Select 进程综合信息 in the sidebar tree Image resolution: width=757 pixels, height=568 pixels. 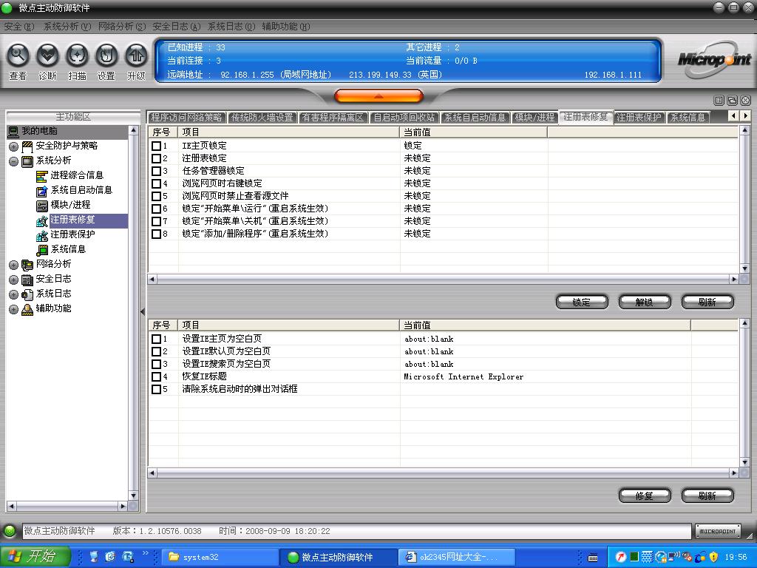(x=77, y=175)
